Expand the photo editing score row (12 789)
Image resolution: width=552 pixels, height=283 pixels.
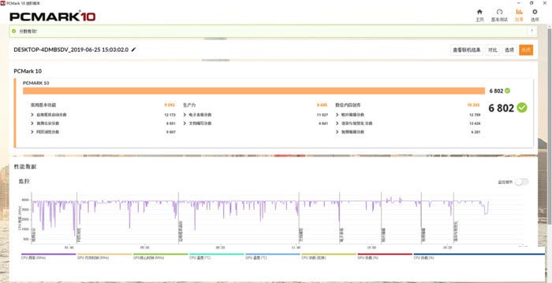click(x=408, y=115)
